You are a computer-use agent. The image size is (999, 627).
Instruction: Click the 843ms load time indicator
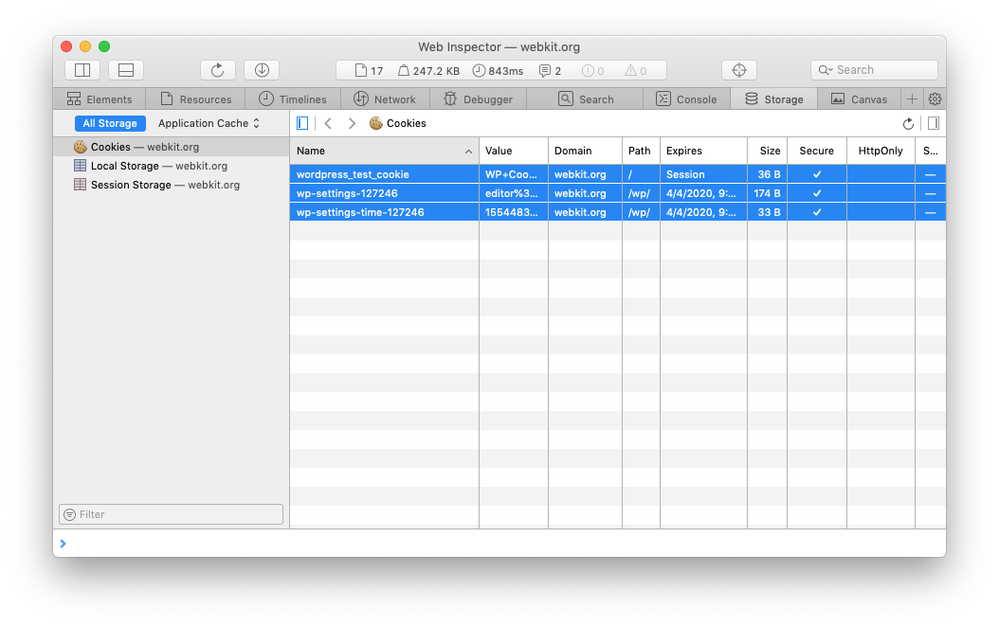[498, 71]
